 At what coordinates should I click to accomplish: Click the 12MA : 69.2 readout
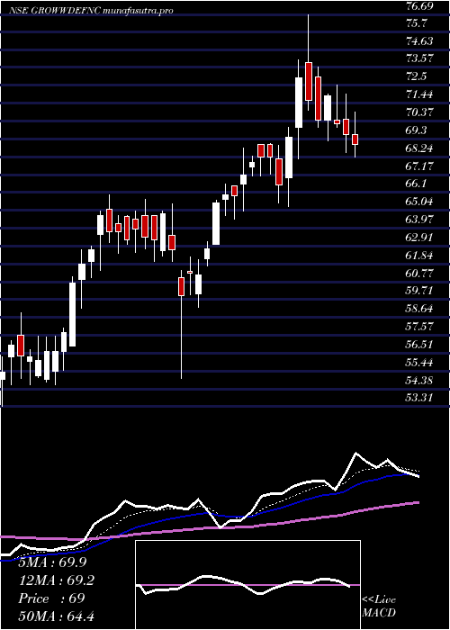[x=57, y=580]
